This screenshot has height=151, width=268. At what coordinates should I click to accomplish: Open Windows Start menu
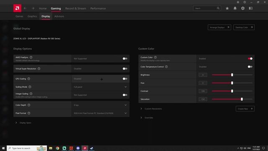coord(3,148)
